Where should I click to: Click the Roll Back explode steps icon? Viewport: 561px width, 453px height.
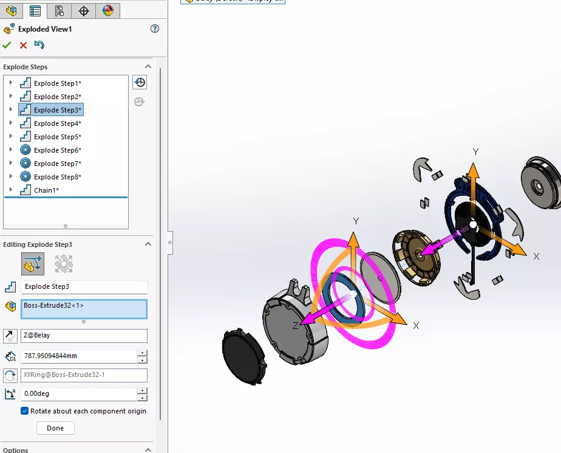[140, 83]
